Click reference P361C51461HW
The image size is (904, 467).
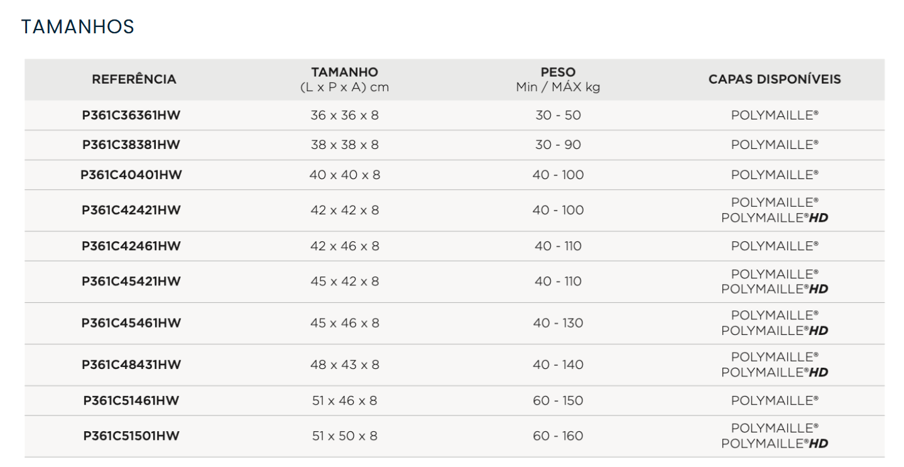click(x=131, y=400)
